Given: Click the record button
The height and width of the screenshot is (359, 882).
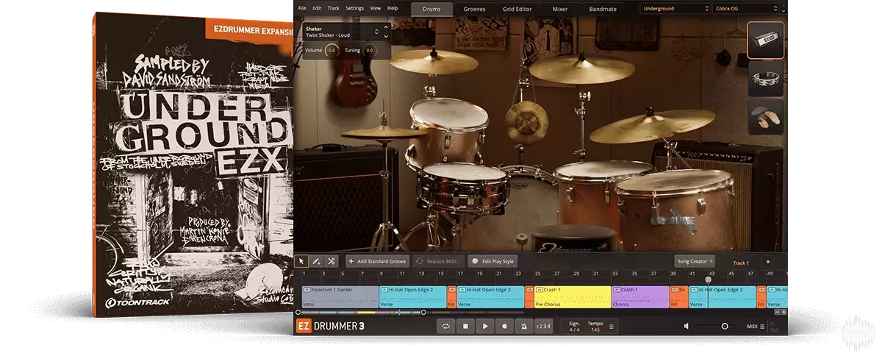Looking at the screenshot, I should click(x=505, y=326).
